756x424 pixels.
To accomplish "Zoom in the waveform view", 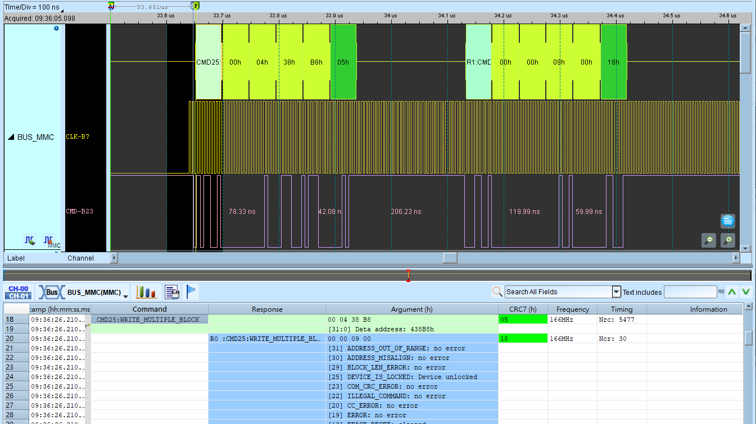I will click(x=728, y=240).
